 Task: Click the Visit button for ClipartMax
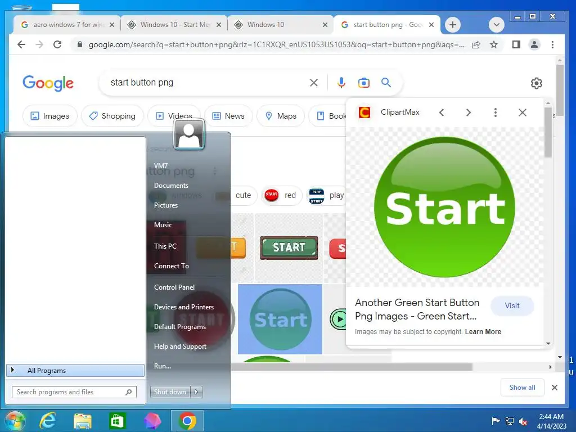pyautogui.click(x=512, y=305)
